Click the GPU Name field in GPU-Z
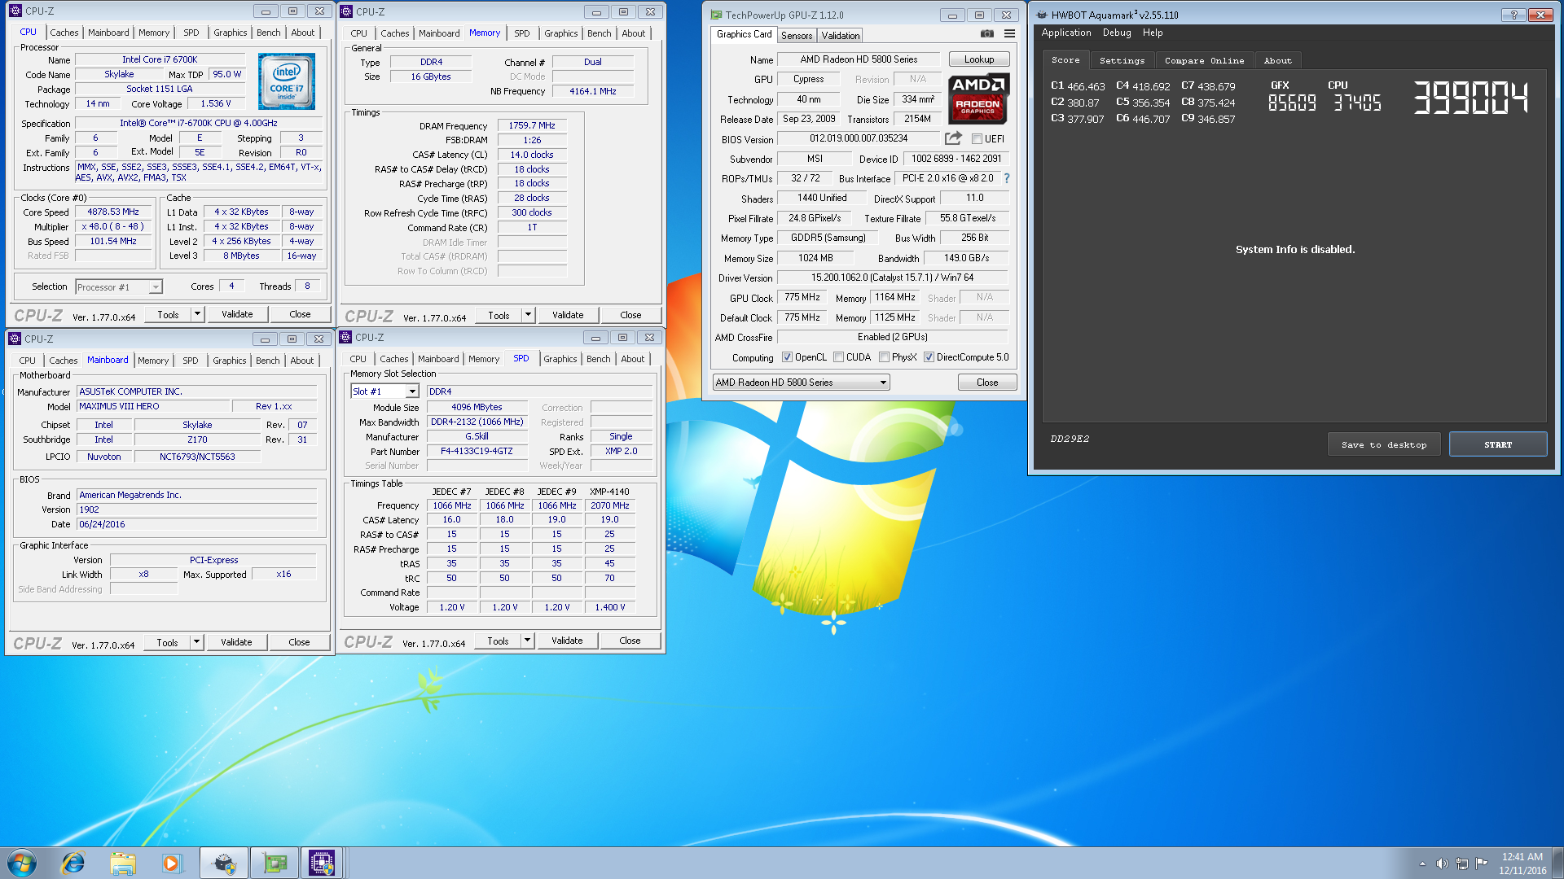 [858, 59]
